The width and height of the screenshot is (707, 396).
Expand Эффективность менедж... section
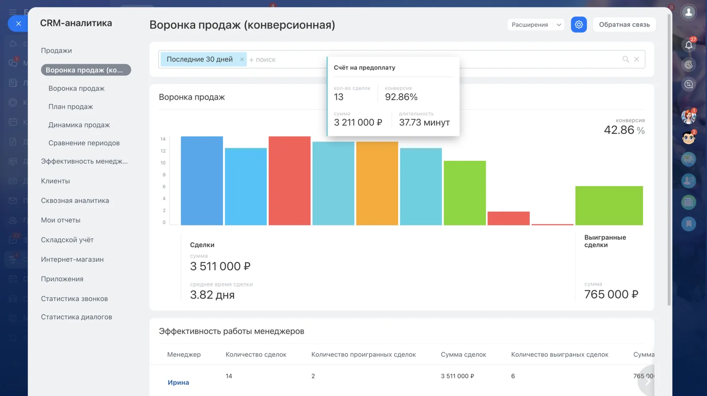(x=84, y=161)
